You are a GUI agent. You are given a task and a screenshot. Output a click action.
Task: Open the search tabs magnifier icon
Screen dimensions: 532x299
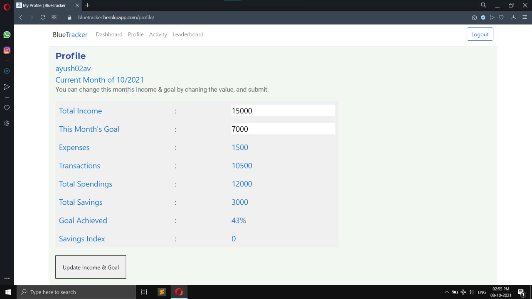pos(483,5)
